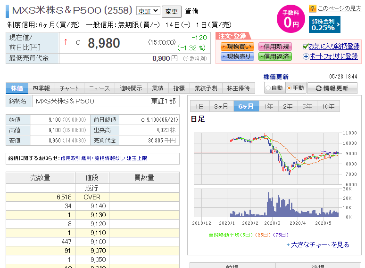Click the 現物売り order button

(x=237, y=56)
